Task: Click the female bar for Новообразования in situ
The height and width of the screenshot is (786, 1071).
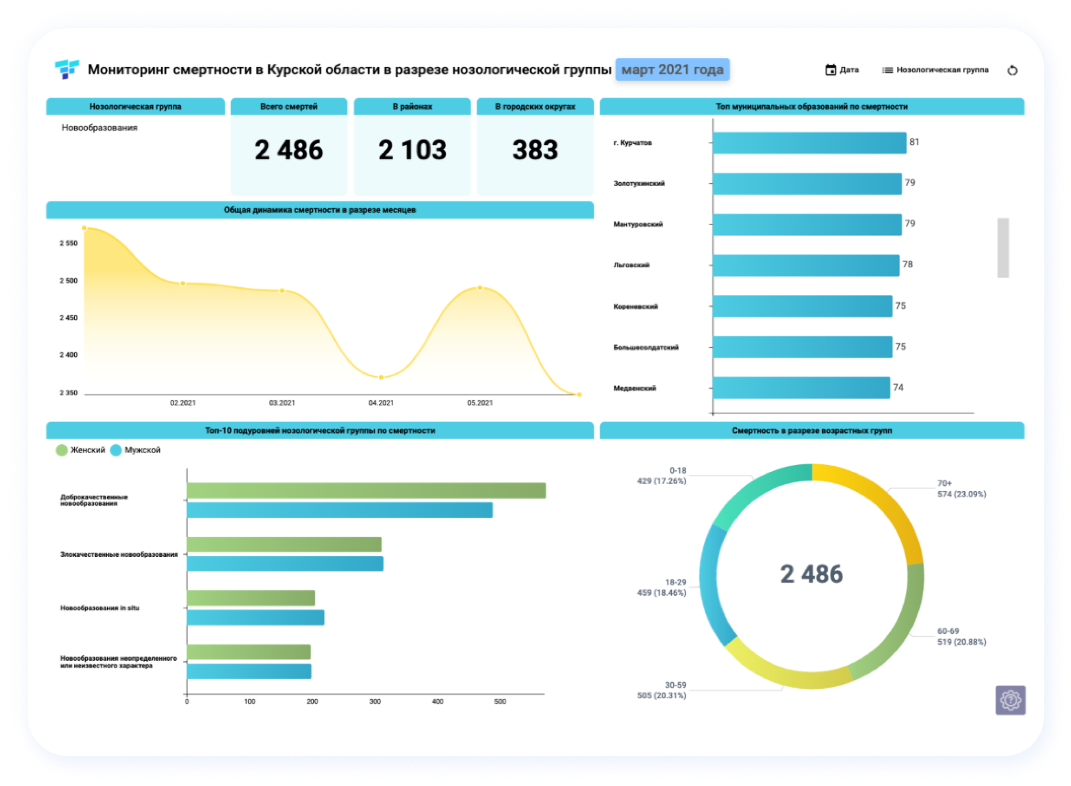Action: [x=251, y=598]
